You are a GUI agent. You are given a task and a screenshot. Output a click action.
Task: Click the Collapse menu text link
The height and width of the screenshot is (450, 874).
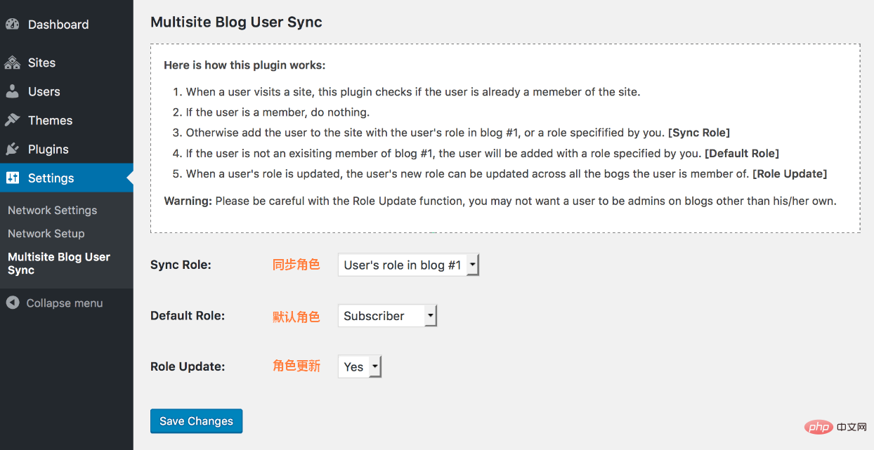tap(65, 303)
